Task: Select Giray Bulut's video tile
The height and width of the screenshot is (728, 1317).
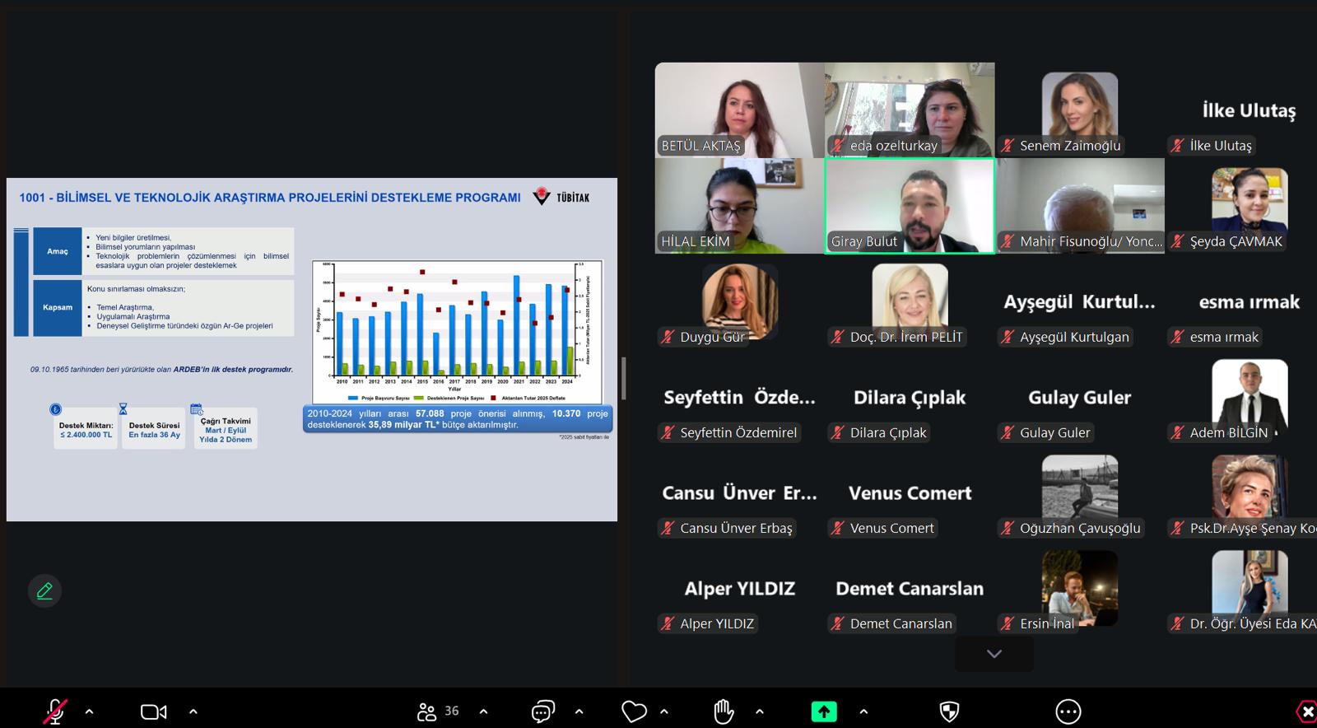Action: (x=909, y=205)
